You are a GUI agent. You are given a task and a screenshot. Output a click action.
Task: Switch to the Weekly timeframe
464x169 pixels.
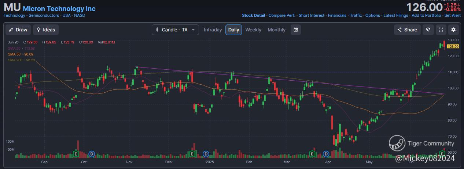coord(253,30)
